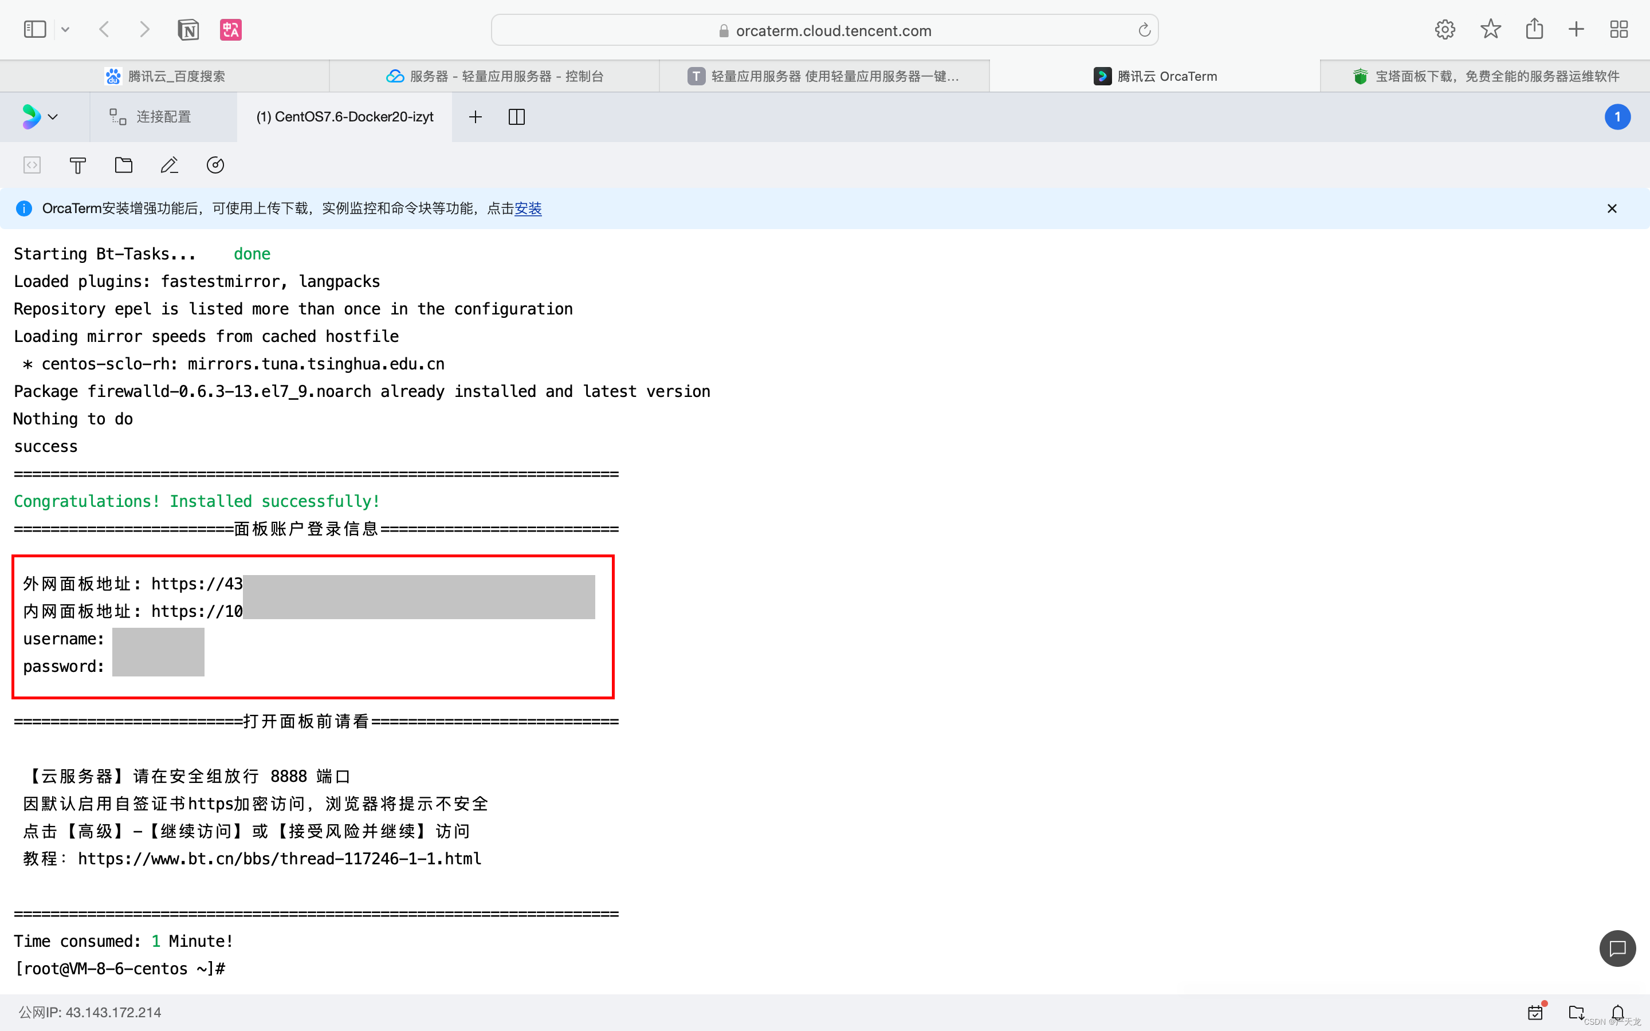
Task: Open the OrcaTerm logo dropdown menu
Action: (40, 117)
